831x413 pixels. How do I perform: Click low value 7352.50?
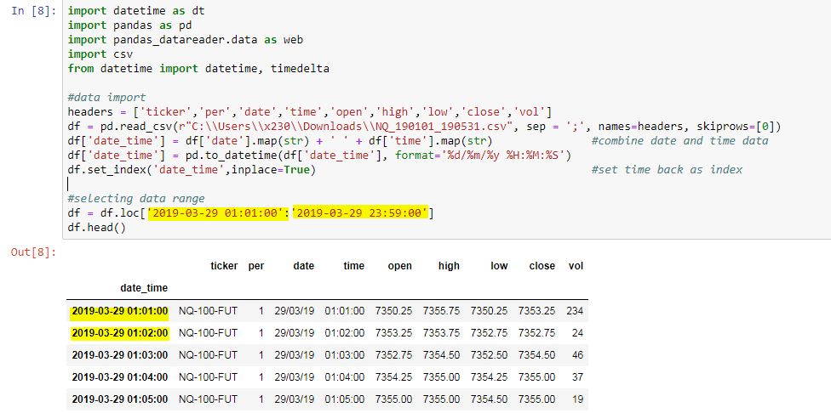point(490,355)
